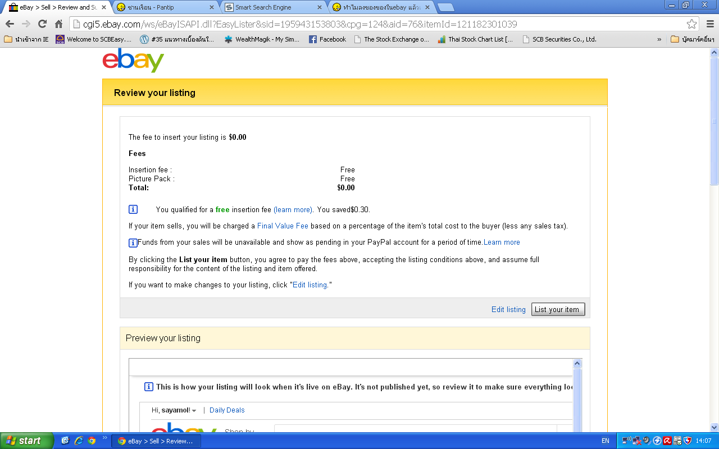
Task: Click the eBay taskbar window button
Action: point(156,441)
